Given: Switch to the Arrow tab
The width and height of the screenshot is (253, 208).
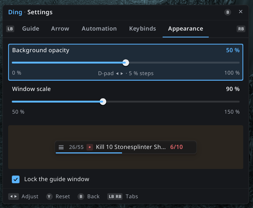Looking at the screenshot, I should pos(60,28).
